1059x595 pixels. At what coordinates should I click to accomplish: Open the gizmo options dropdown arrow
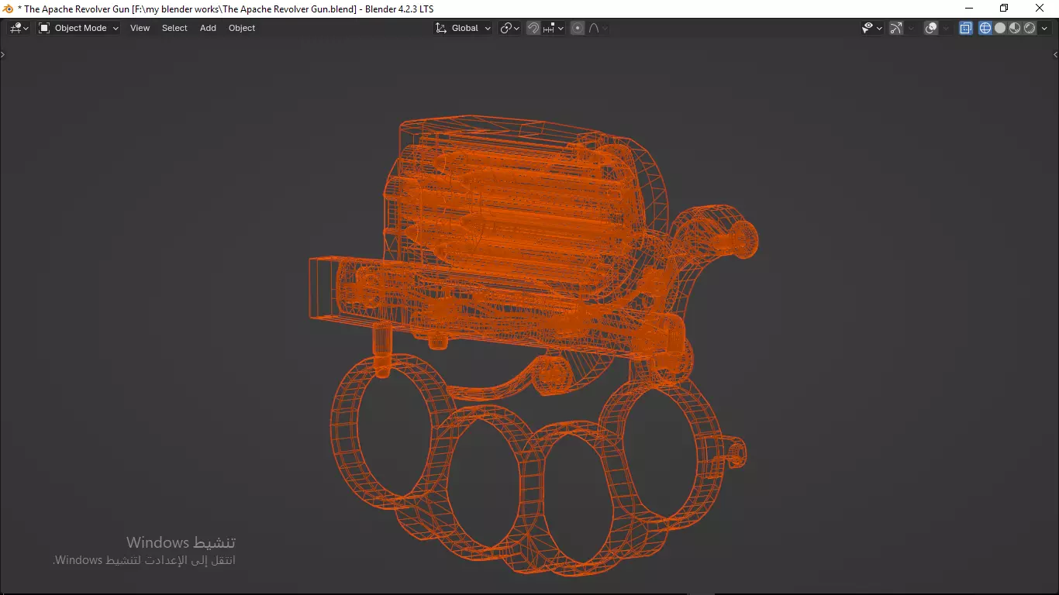(911, 28)
